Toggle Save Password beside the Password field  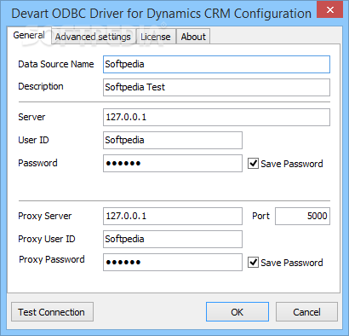pos(253,164)
